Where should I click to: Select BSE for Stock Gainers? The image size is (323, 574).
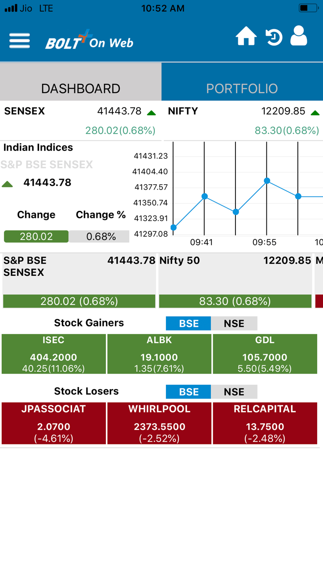click(x=188, y=323)
